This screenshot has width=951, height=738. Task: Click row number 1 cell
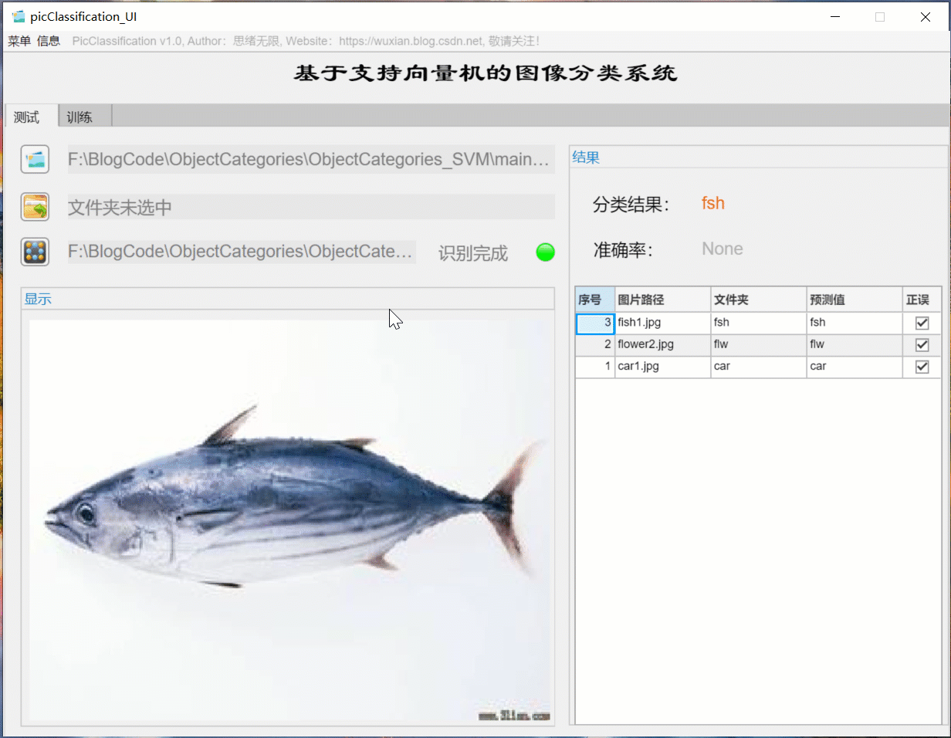click(x=595, y=367)
